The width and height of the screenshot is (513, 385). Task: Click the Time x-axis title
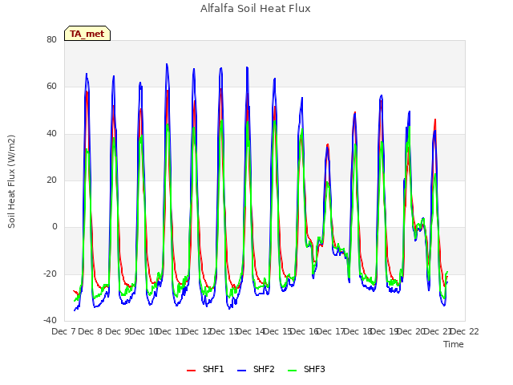(453, 344)
